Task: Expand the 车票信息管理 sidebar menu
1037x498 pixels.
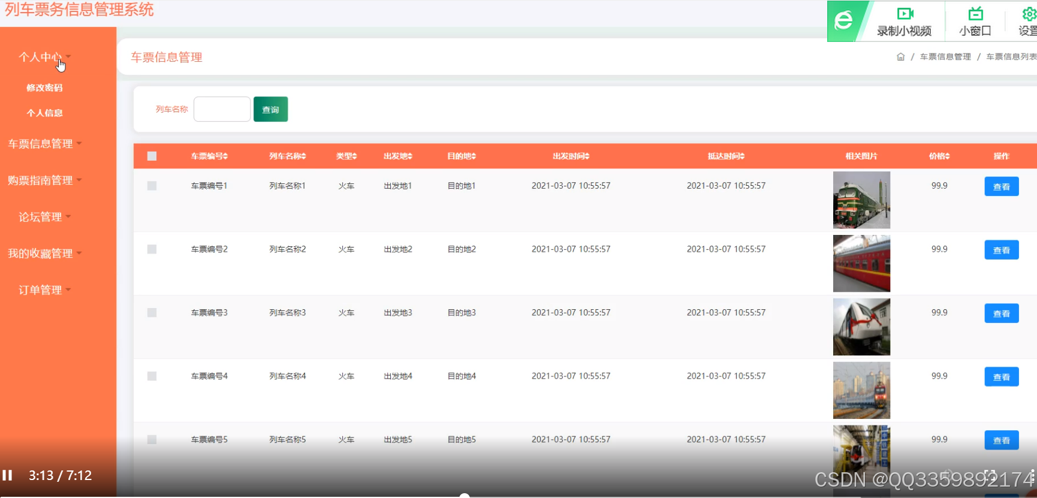Action: click(45, 144)
